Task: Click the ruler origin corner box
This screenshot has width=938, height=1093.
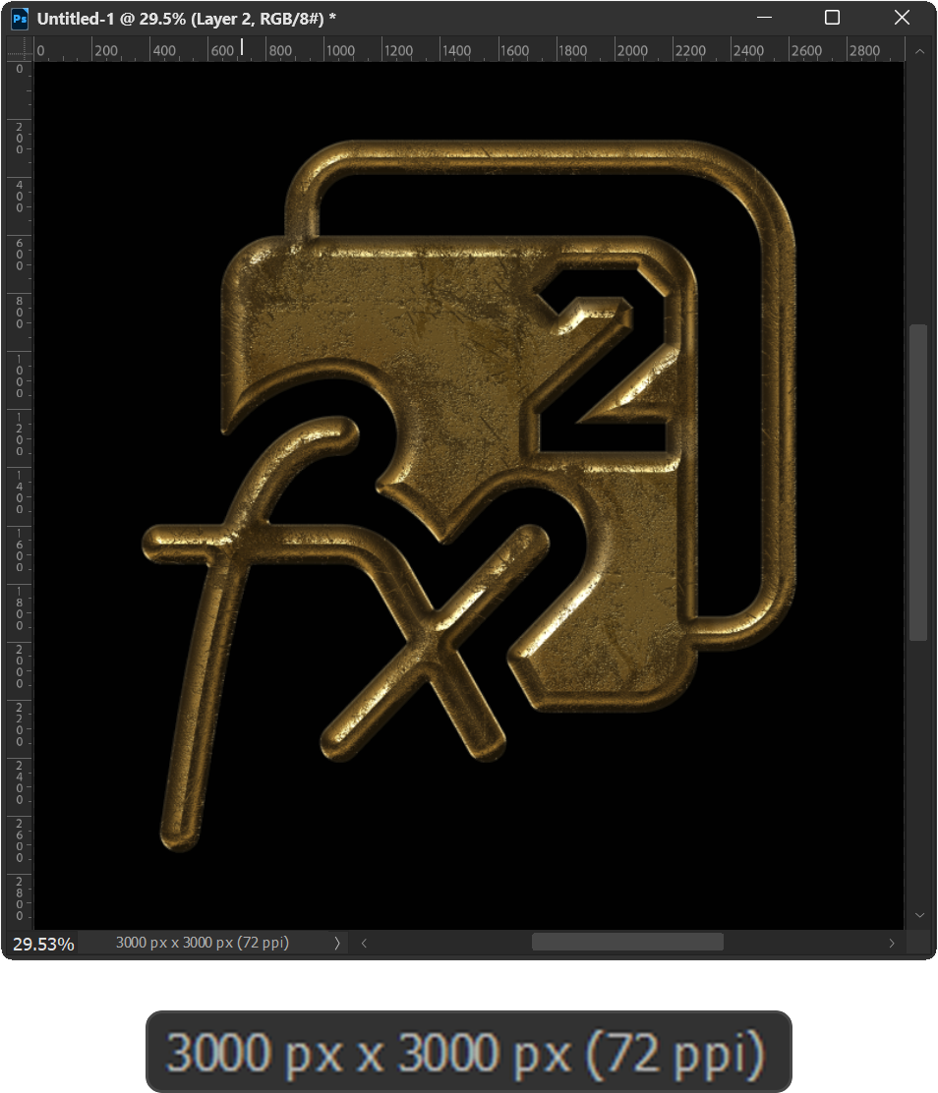Action: coord(20,49)
